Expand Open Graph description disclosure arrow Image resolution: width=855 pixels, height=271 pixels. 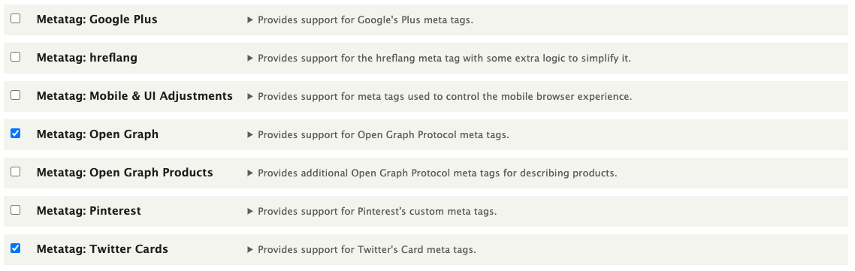250,134
